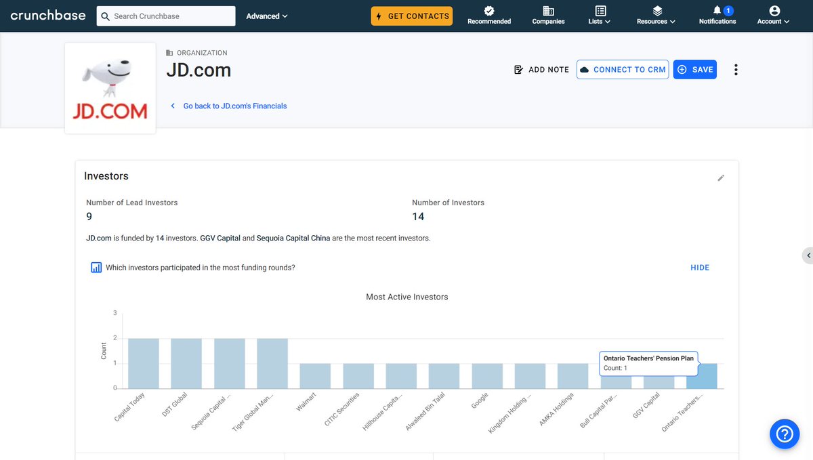Expand the right side panel chevron
The height and width of the screenshot is (460, 813).
point(808,255)
